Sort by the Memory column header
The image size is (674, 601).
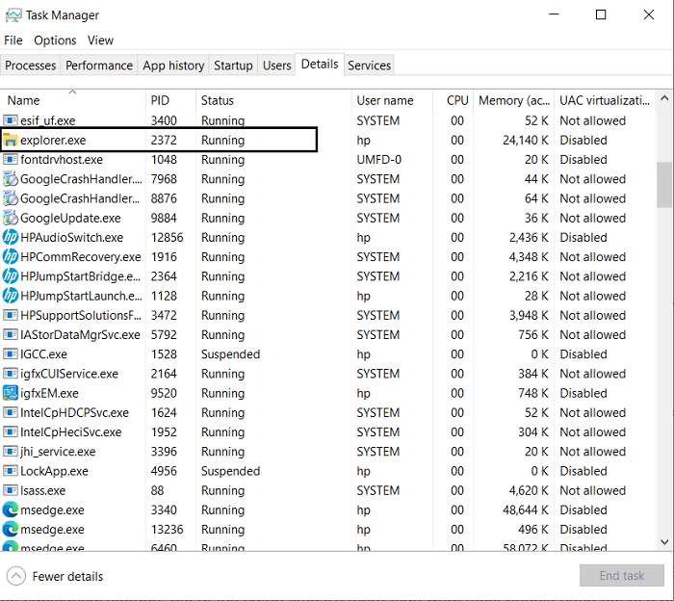coord(513,100)
